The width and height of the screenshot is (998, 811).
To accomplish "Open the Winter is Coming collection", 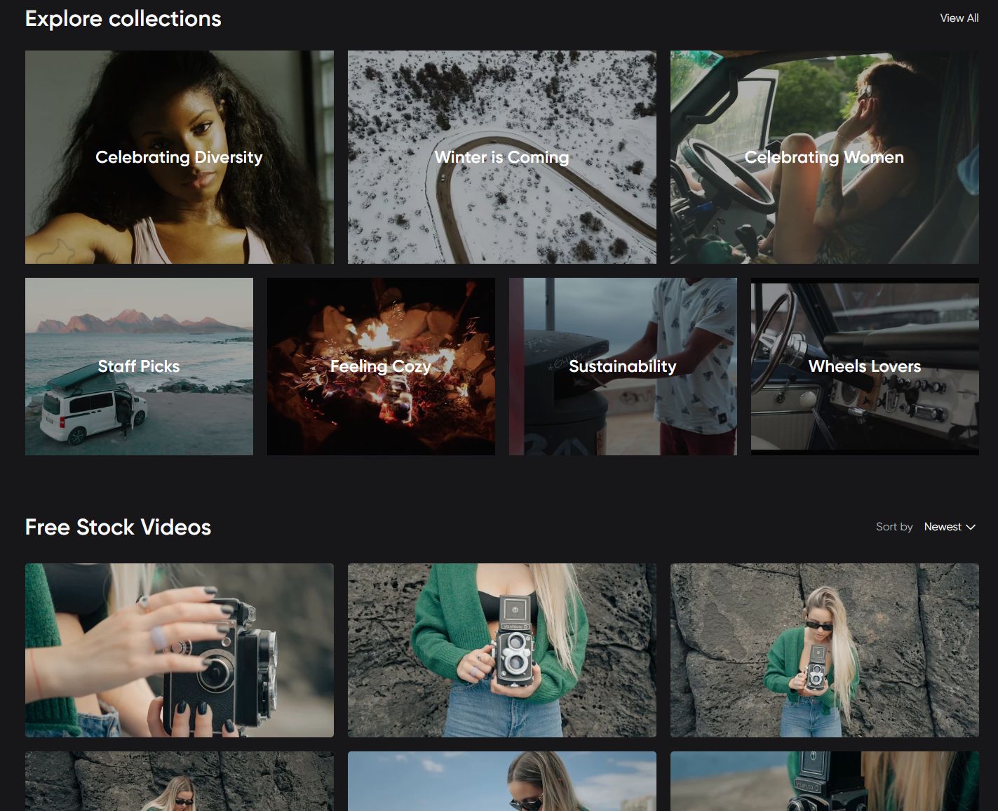I will click(x=502, y=157).
